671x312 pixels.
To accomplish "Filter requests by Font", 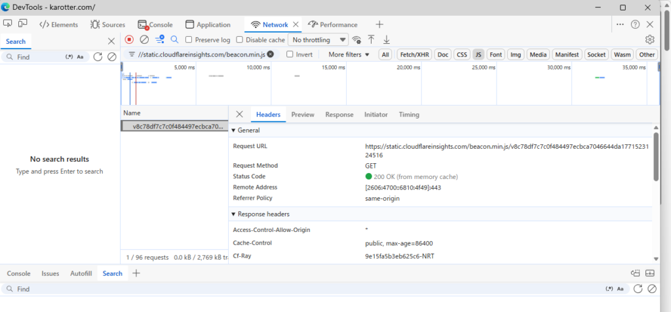I will (x=495, y=54).
